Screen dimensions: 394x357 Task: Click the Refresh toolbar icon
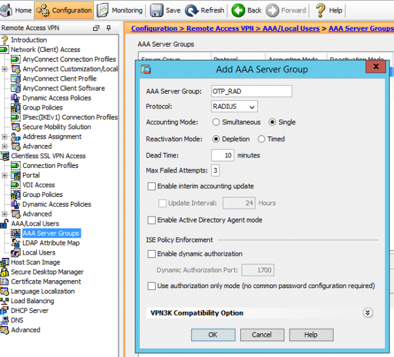192,10
